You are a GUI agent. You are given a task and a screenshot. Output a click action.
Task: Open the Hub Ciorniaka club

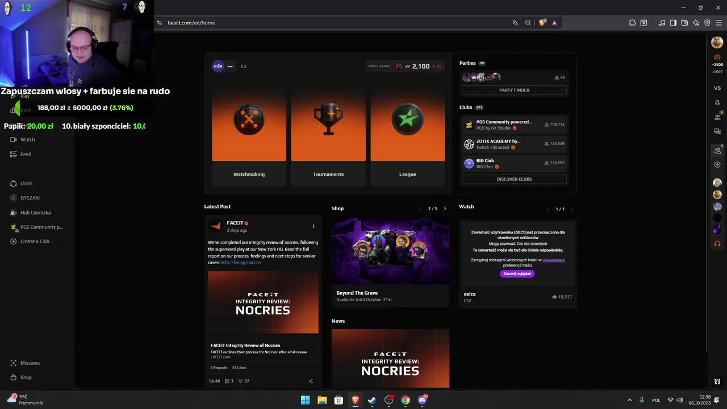tap(31, 212)
